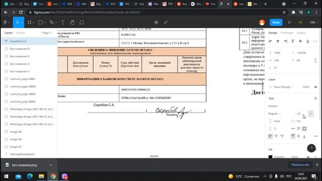
Task: Switch to the Design tab
Action: [x=273, y=33]
